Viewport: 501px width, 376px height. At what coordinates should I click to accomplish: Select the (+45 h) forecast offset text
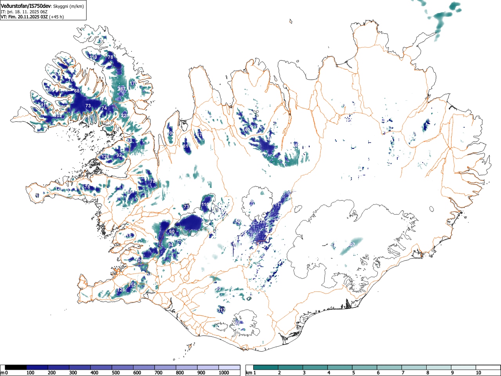[56, 17]
